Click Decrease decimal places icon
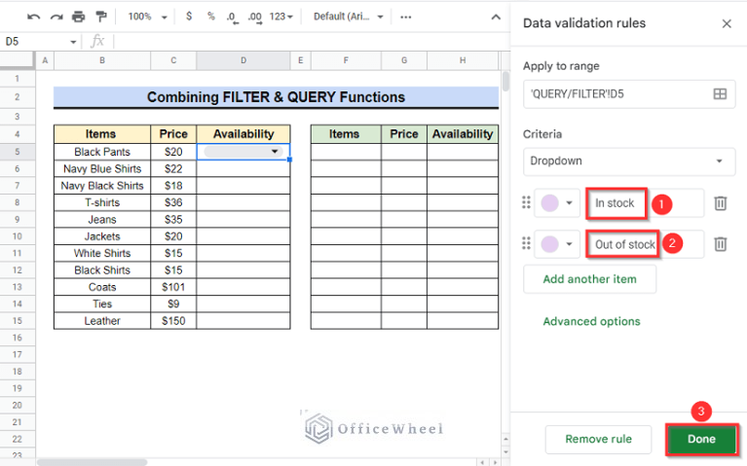 (232, 18)
